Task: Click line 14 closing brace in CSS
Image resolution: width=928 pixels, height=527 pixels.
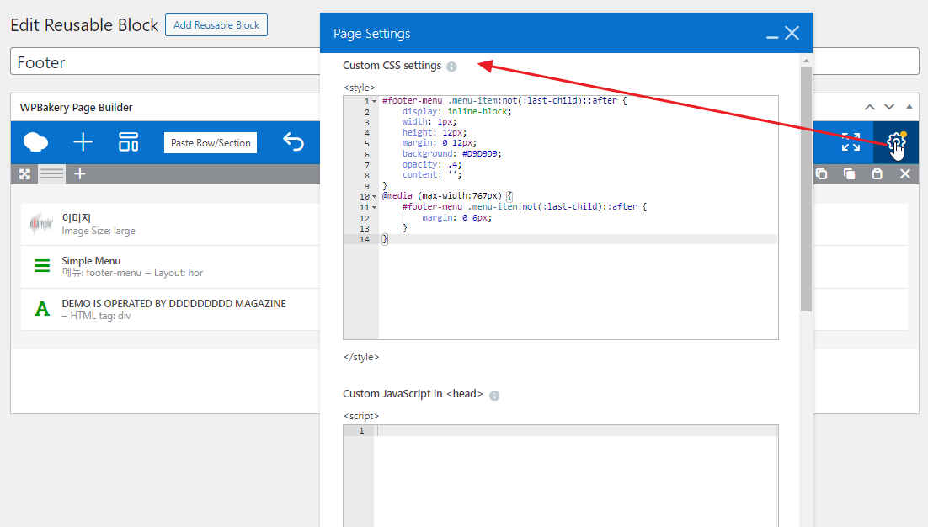Action: coord(385,239)
